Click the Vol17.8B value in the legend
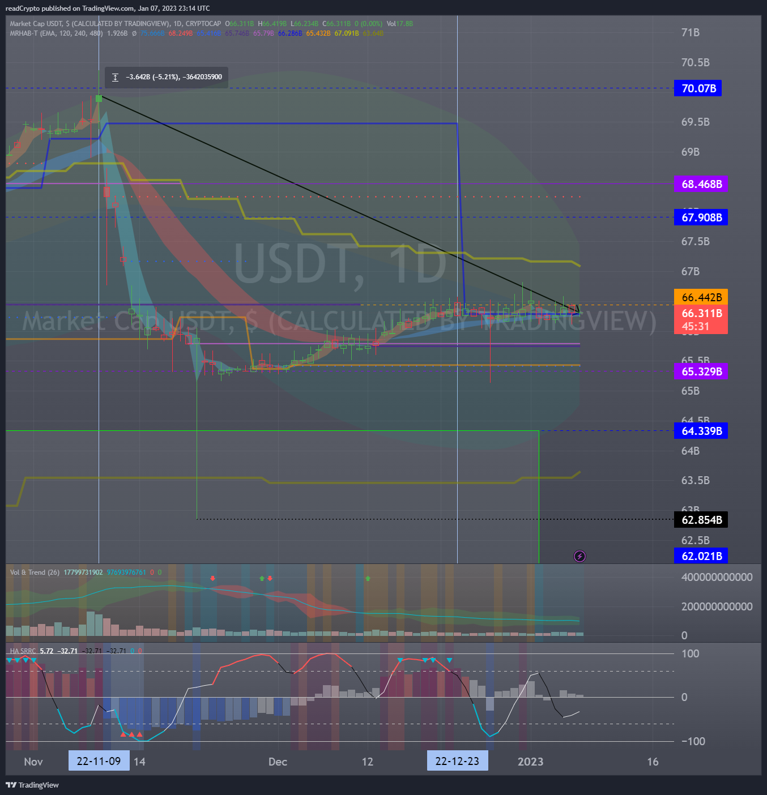 coord(400,24)
